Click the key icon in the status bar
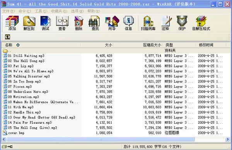Screen dimensions: 232x150 (10, 147)
